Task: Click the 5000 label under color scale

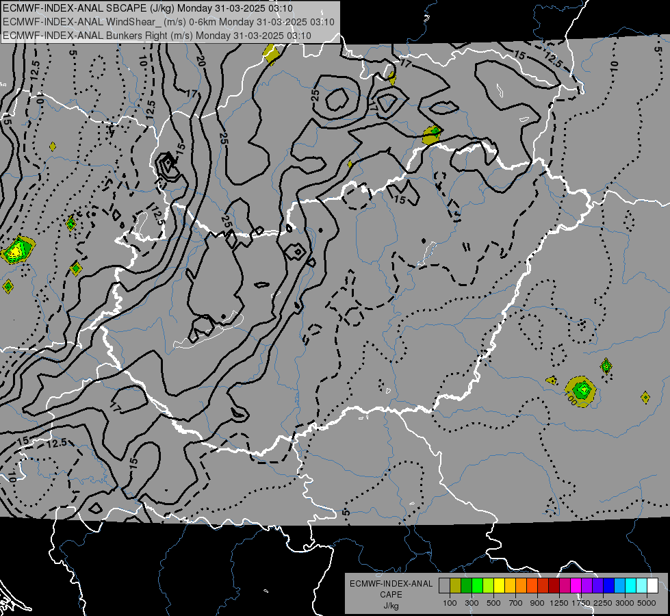Action: point(647,603)
